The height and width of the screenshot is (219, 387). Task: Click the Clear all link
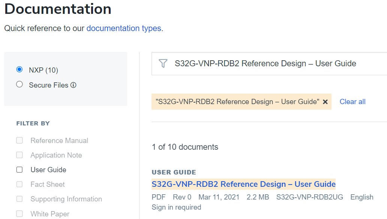click(352, 102)
